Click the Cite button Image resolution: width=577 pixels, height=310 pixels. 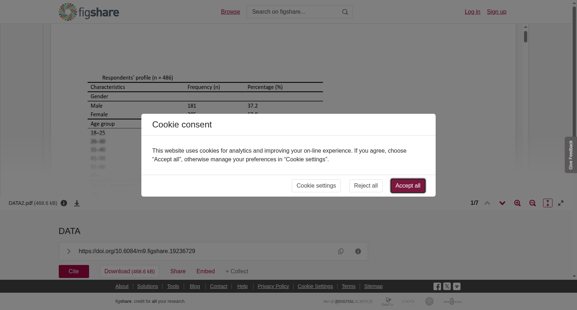tap(74, 271)
